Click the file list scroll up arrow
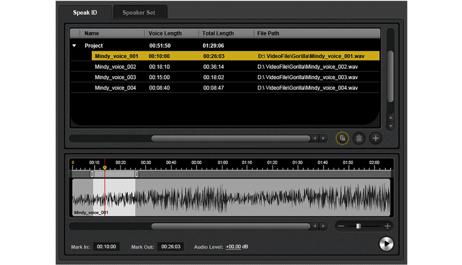Screen dimensions: 462x265 point(390,118)
